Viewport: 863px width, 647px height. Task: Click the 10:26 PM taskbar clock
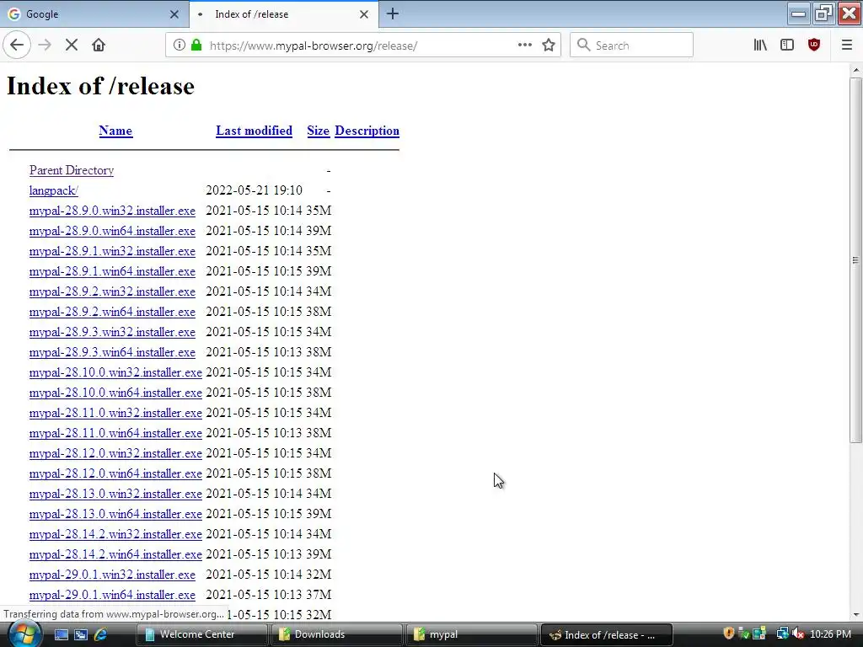click(830, 634)
